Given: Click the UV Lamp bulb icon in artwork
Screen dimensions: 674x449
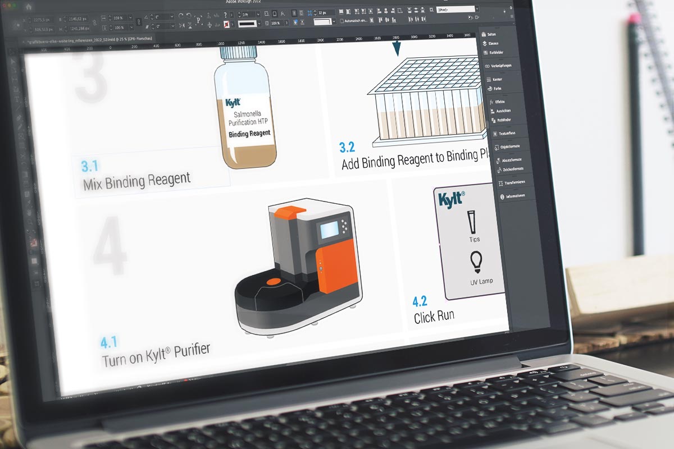Looking at the screenshot, I should (476, 262).
